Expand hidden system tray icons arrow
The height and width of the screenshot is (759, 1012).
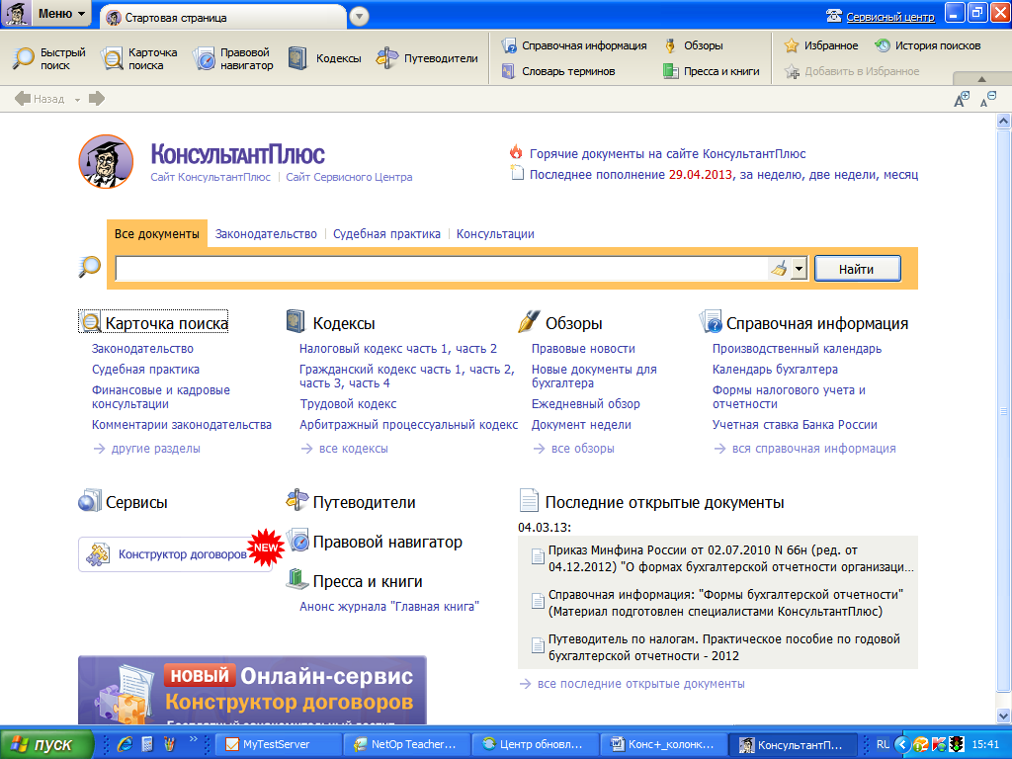coord(902,744)
